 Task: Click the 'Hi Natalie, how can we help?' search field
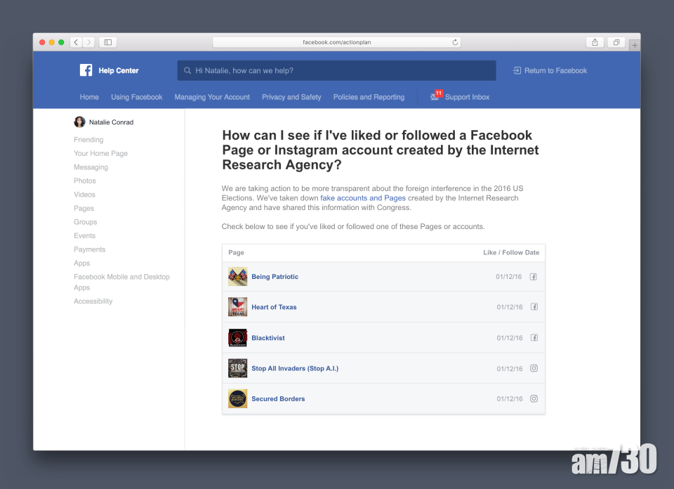281,70
